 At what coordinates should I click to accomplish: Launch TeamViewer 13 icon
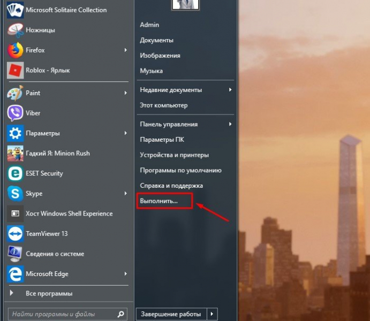pos(15,234)
